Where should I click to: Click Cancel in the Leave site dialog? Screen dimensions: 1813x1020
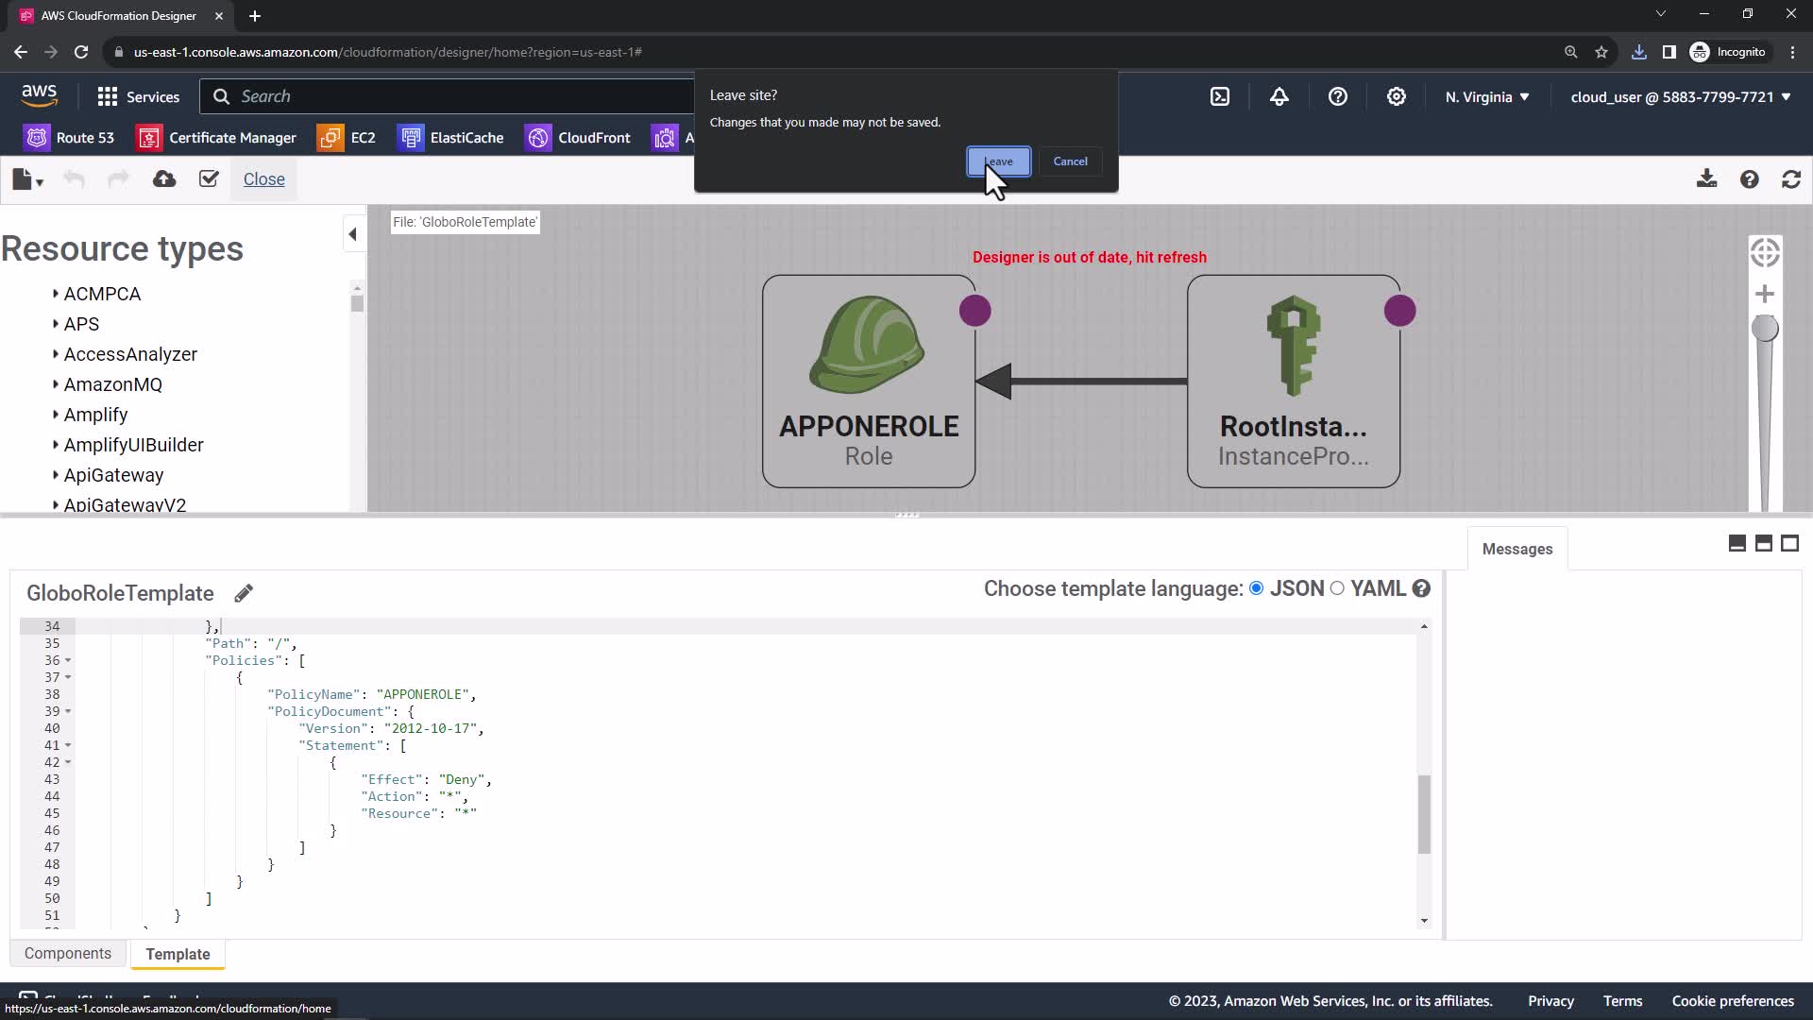(1070, 161)
